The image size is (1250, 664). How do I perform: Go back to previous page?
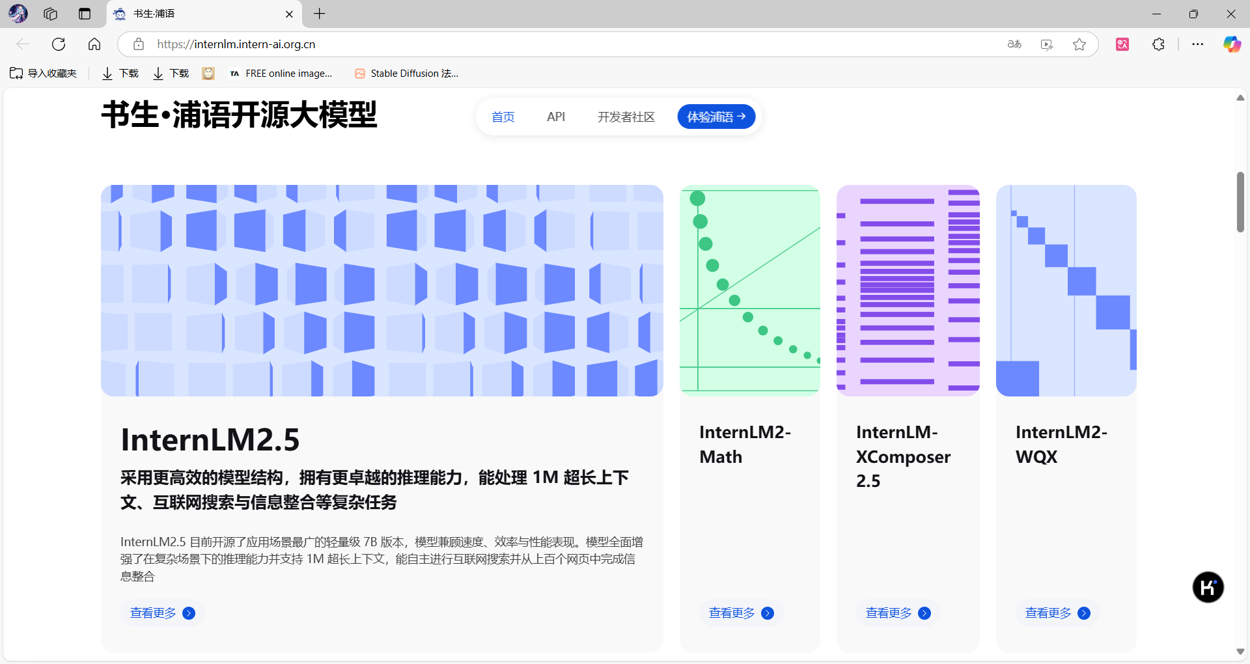23,44
